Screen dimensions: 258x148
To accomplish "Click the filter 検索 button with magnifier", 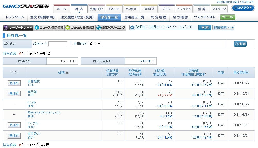I will tap(240, 44).
